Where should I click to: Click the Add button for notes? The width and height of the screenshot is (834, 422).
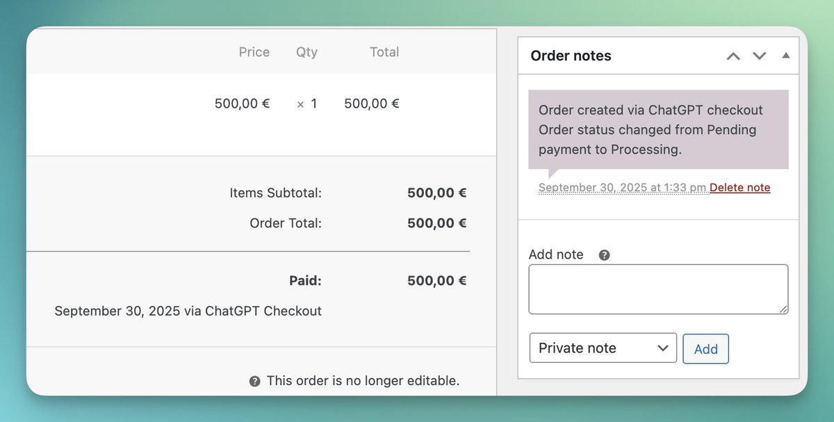point(705,349)
